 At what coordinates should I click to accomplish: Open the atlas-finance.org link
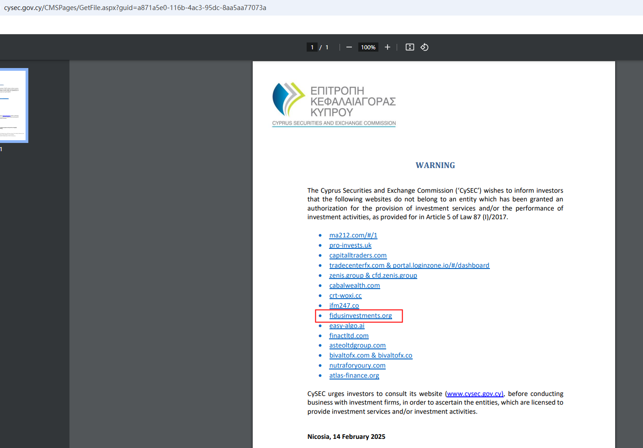[x=354, y=375]
